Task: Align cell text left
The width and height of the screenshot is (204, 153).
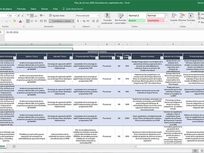Action: tap(28, 21)
